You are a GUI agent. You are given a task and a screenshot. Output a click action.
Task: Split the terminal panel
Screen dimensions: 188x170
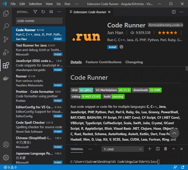(x=158, y=149)
